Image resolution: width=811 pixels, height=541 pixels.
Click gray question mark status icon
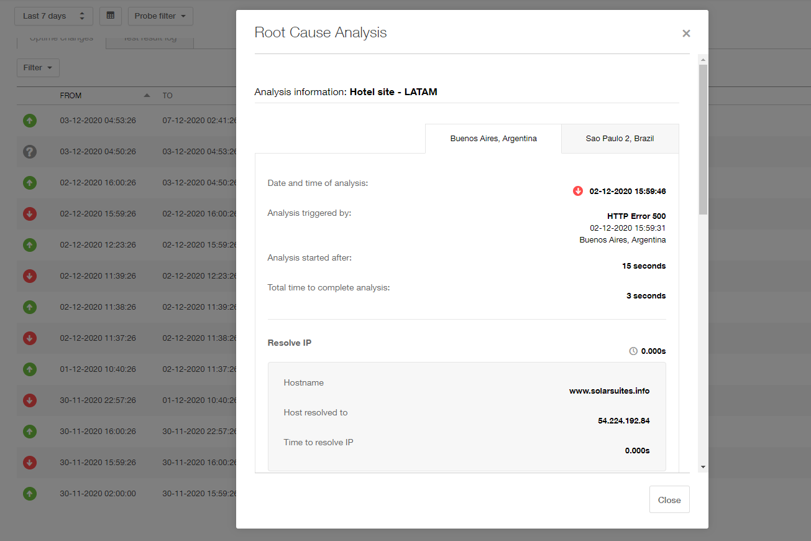29,152
